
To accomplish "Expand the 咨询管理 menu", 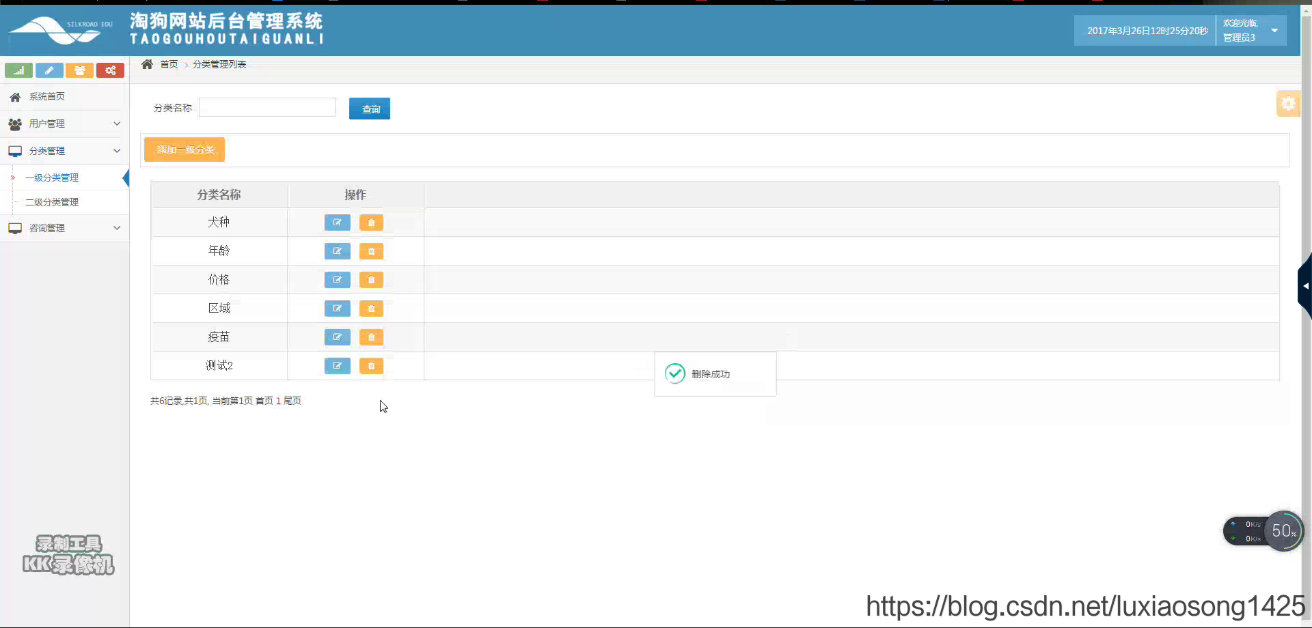I will pos(64,228).
